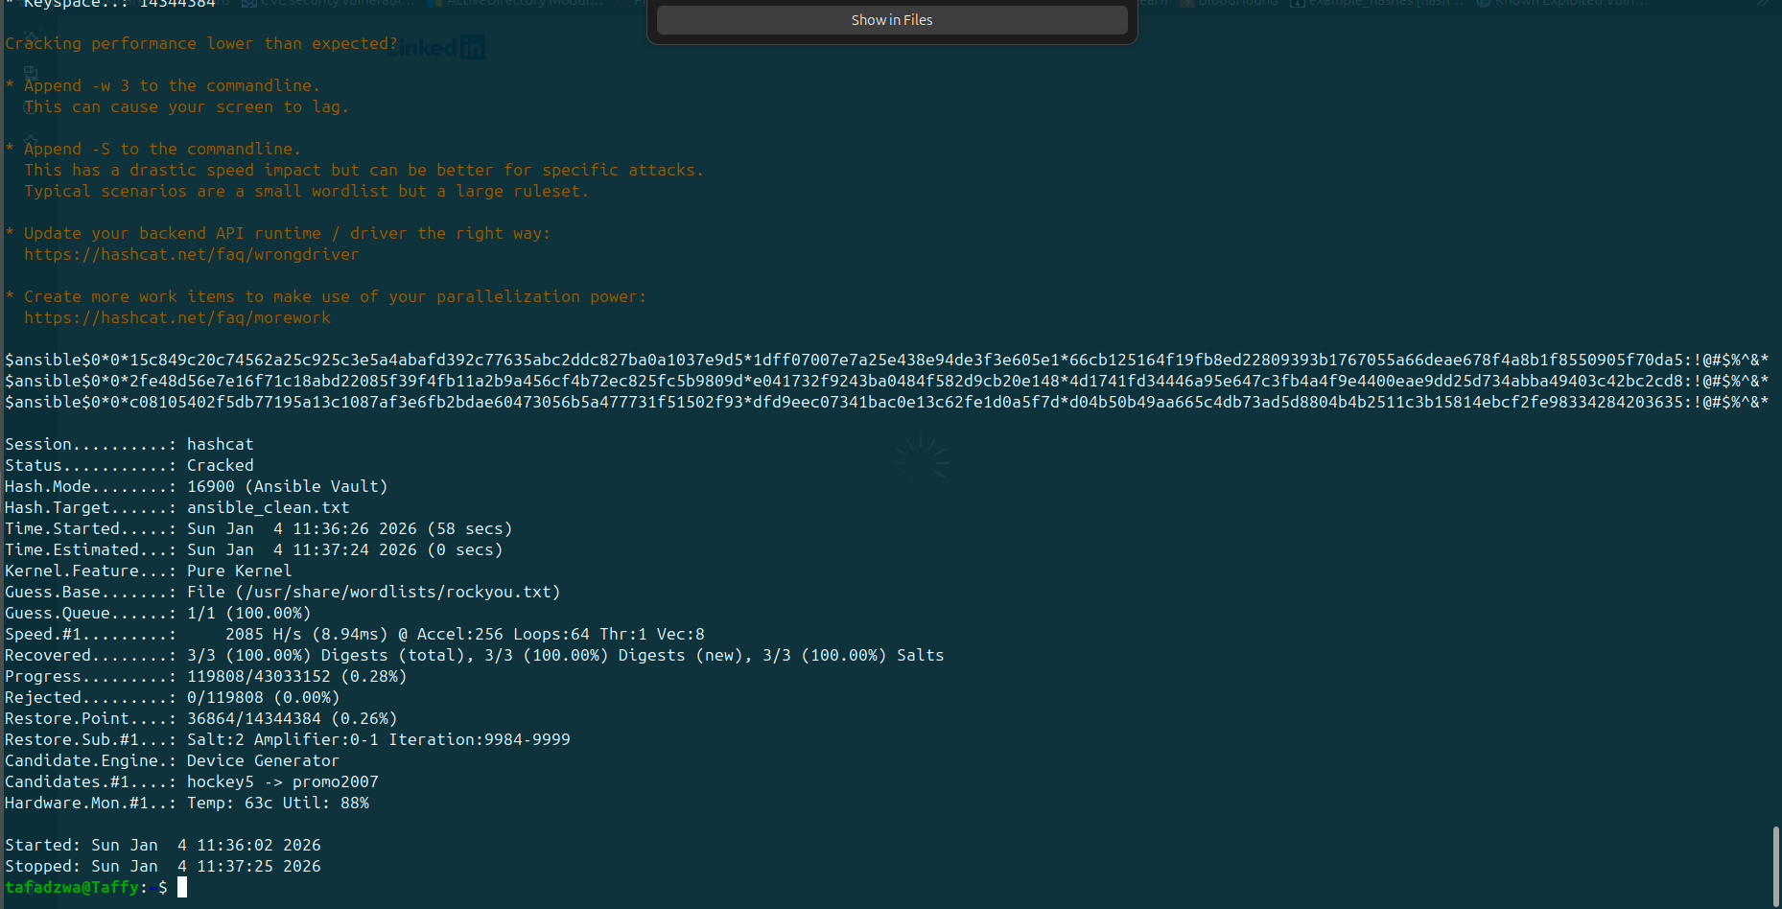Click the Candidates.#1 'hockey5 -> promo2007' value
The width and height of the screenshot is (1782, 909).
[283, 782]
